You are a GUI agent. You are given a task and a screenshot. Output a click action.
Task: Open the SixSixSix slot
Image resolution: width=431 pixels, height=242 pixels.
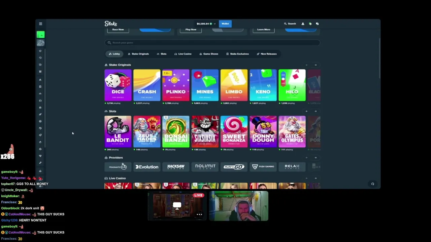(x=205, y=131)
